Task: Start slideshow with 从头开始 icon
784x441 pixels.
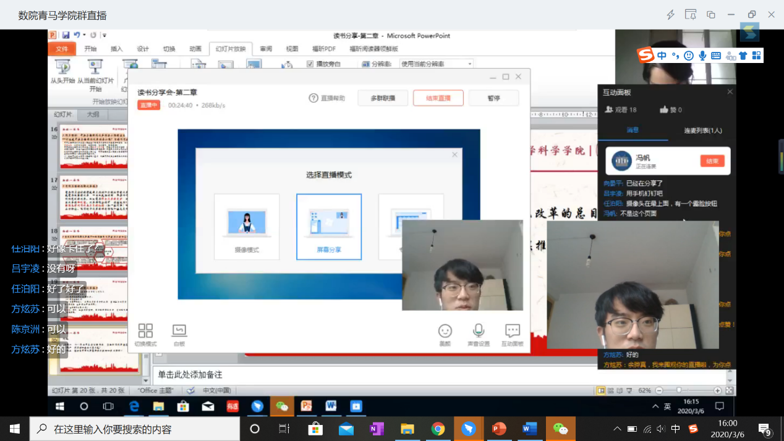Action: pos(62,67)
